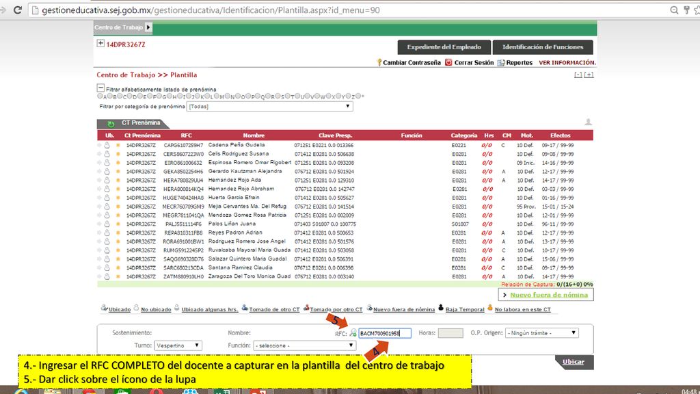Click the No ubicado legend link
This screenshot has width=700, height=394.
(x=156, y=309)
